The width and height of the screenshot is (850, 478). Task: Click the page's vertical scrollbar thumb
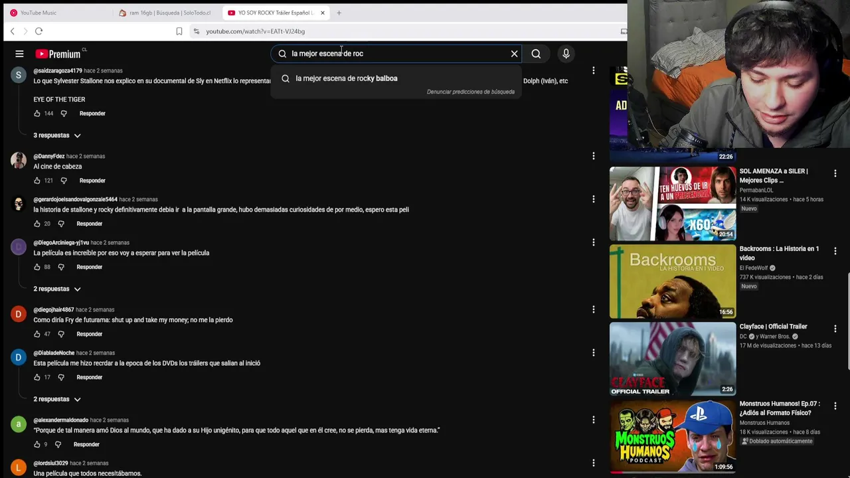848,321
